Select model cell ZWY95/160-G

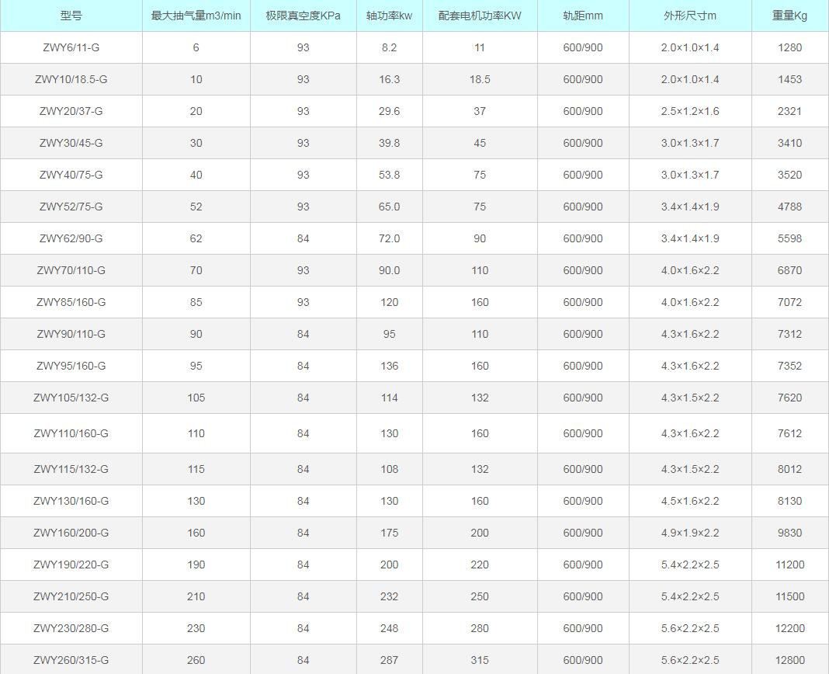point(71,366)
